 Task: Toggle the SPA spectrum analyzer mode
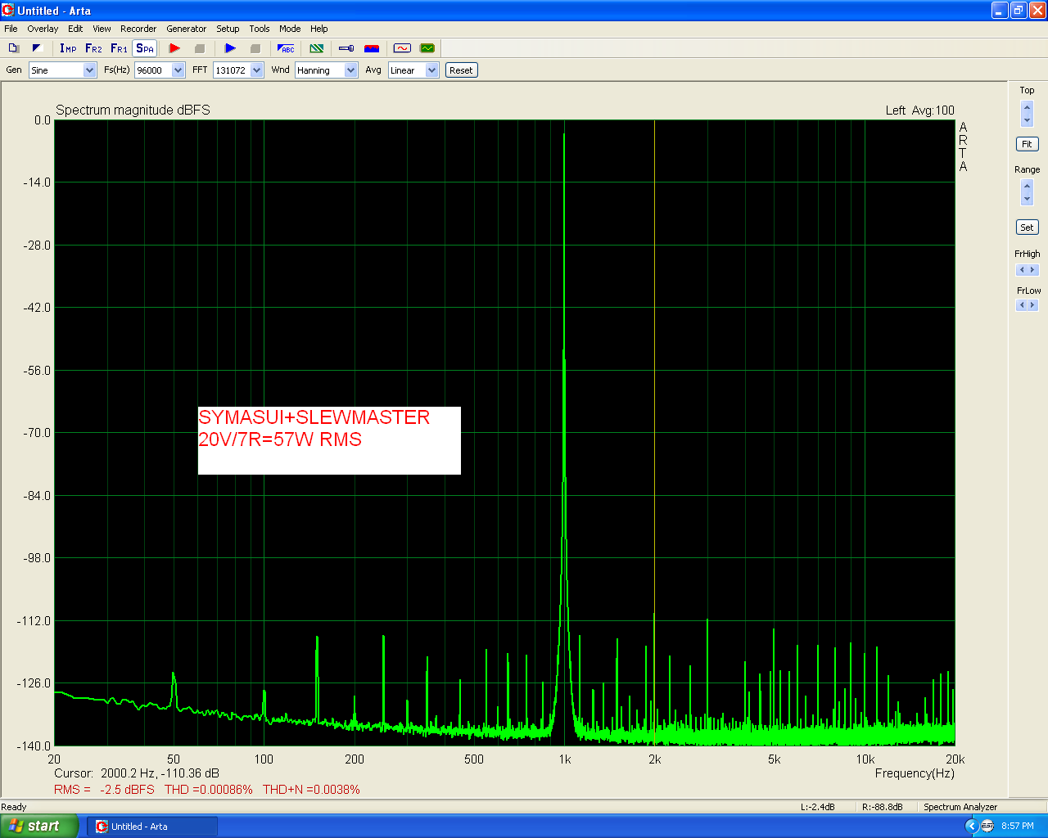[145, 48]
